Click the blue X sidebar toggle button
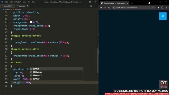The height and width of the screenshot is (95, 169). tap(163, 16)
